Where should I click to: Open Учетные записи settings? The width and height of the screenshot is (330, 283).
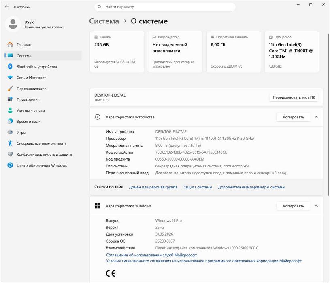point(43,110)
